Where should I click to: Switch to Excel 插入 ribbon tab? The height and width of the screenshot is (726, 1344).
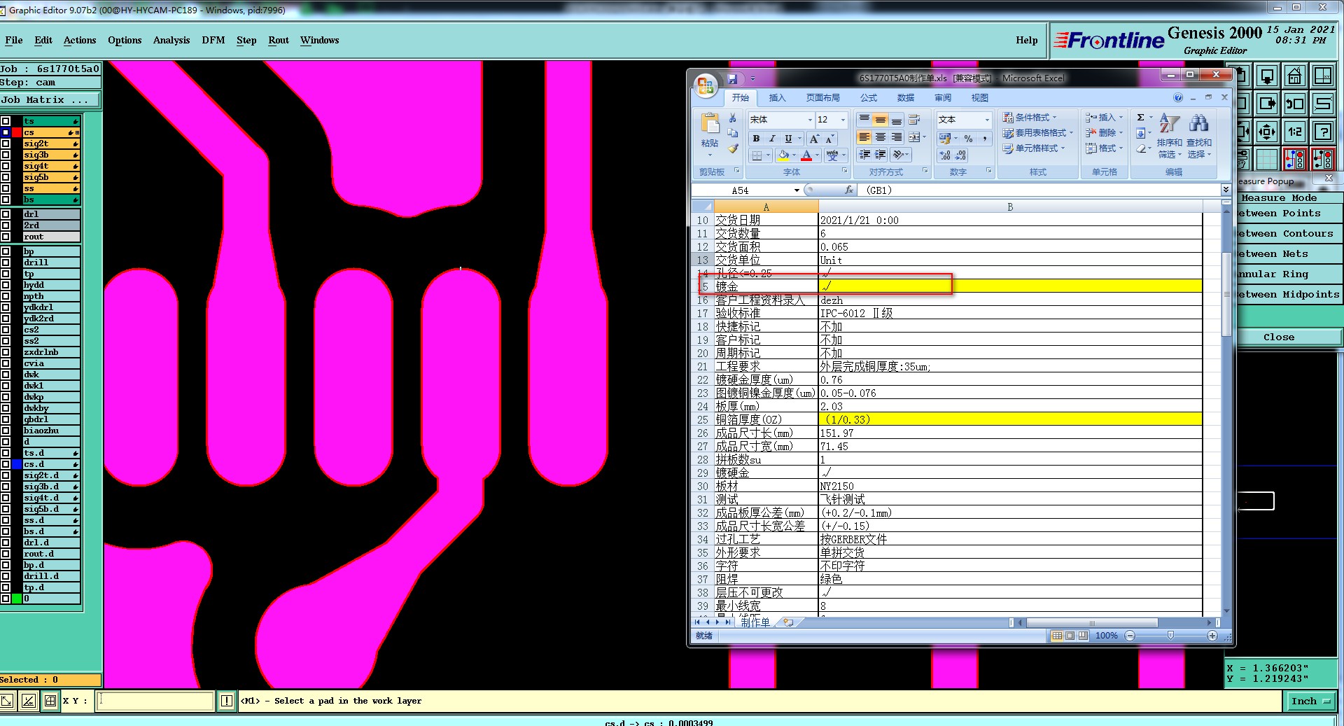777,98
